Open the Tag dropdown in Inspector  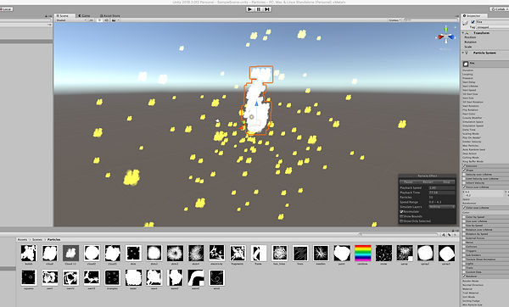coord(492,27)
